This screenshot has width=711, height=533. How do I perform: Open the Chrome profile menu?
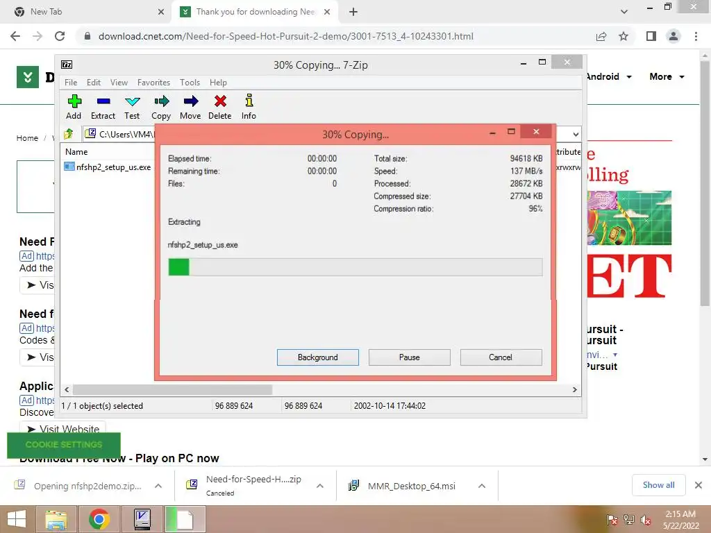(674, 36)
